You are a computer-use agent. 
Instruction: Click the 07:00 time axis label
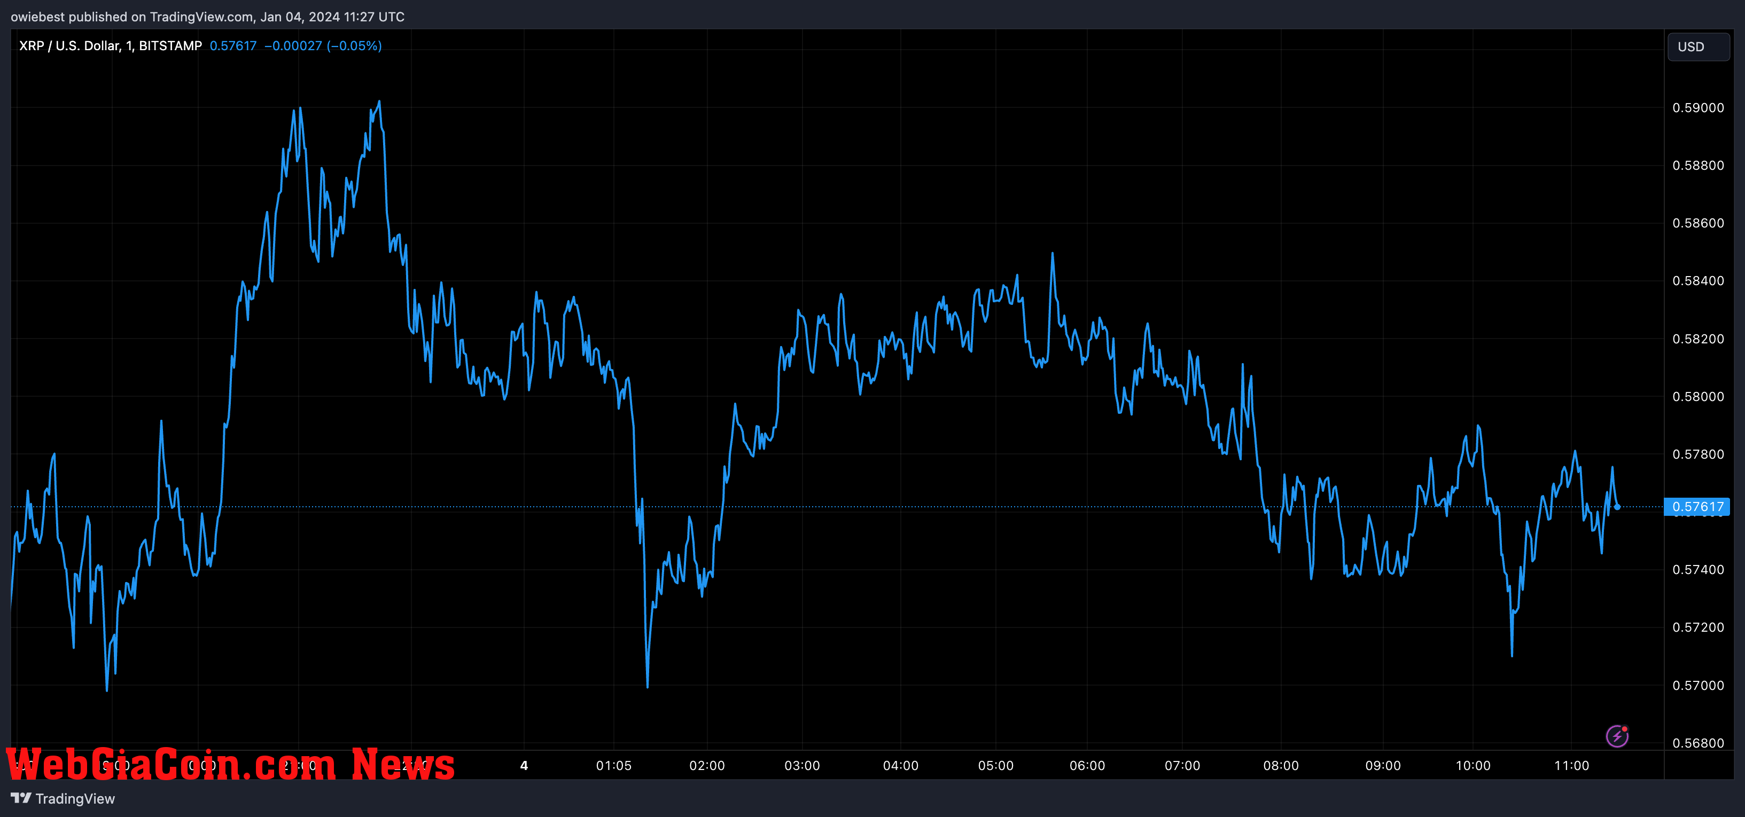[x=1182, y=766]
